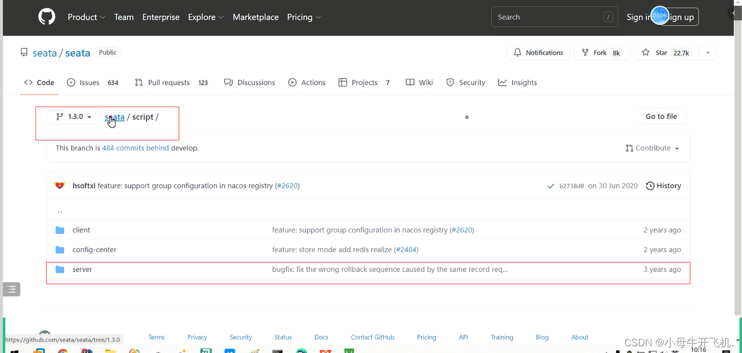
Task: Click the client folder icon
Action: coord(60,230)
